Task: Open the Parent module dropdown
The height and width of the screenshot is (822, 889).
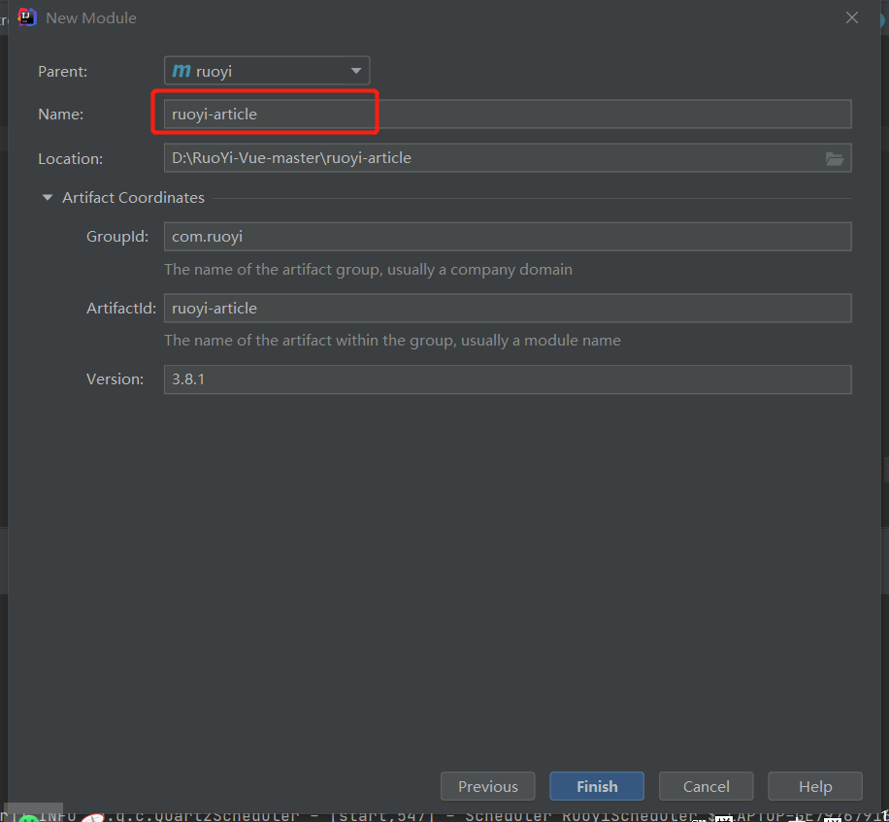Action: click(267, 71)
